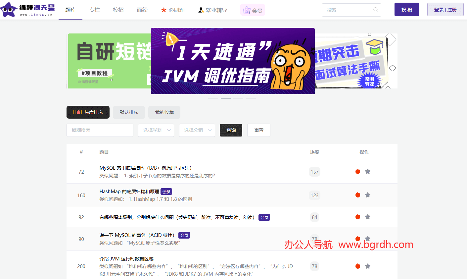Click flame icon for MySQL 索引底层结构 row
This screenshot has height=279, width=467.
358,171
